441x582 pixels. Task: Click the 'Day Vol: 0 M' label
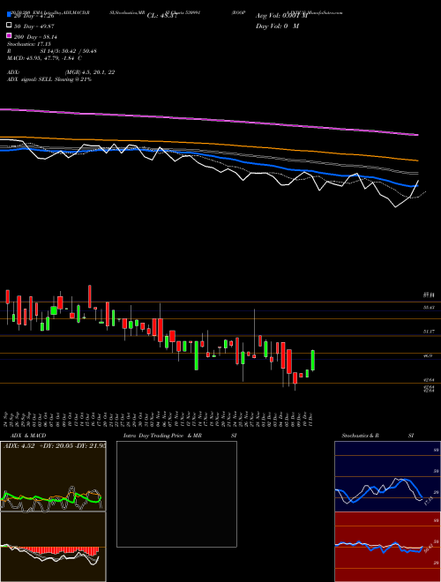pos(277,26)
